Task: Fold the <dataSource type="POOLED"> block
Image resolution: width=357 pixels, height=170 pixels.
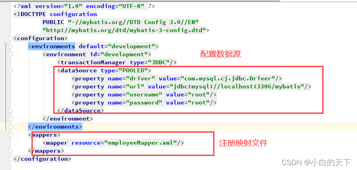Action: click(x=10, y=70)
